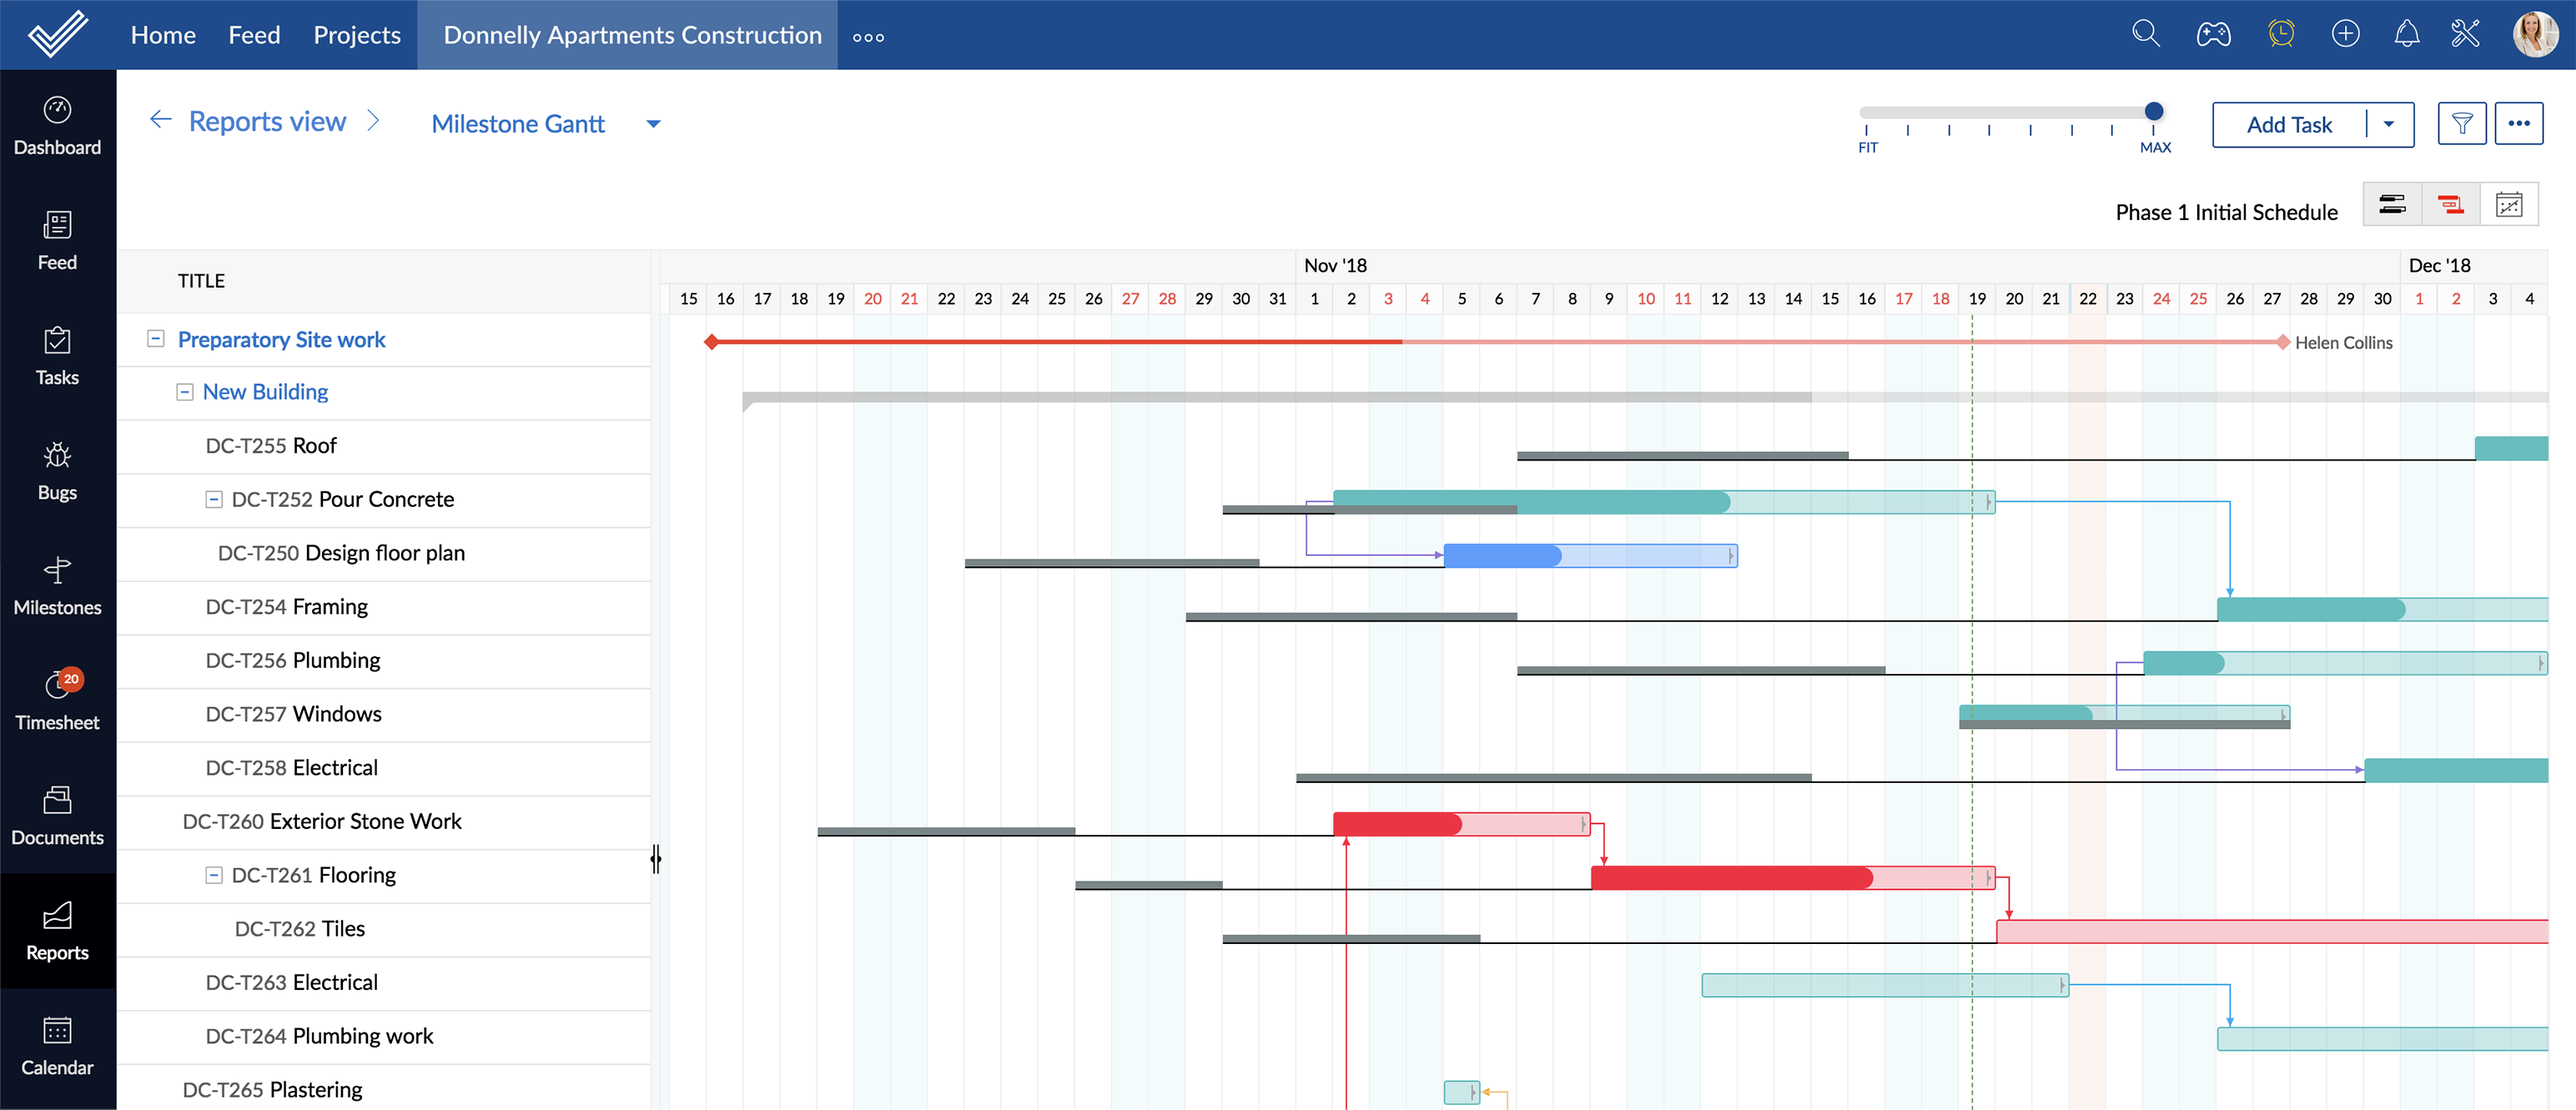Click the back arrow in Reports view
Screen dimensions: 2576x1110
click(158, 122)
